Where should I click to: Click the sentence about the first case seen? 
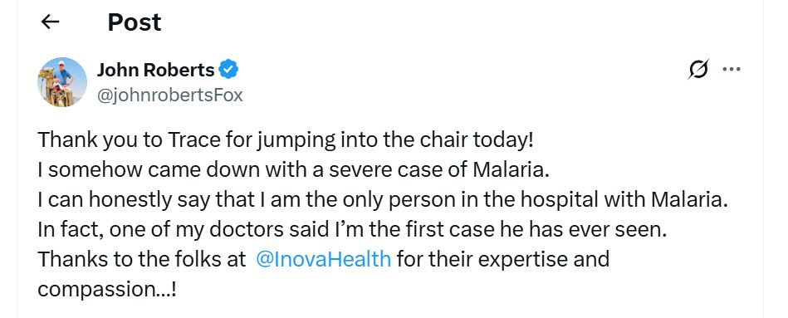coord(352,230)
